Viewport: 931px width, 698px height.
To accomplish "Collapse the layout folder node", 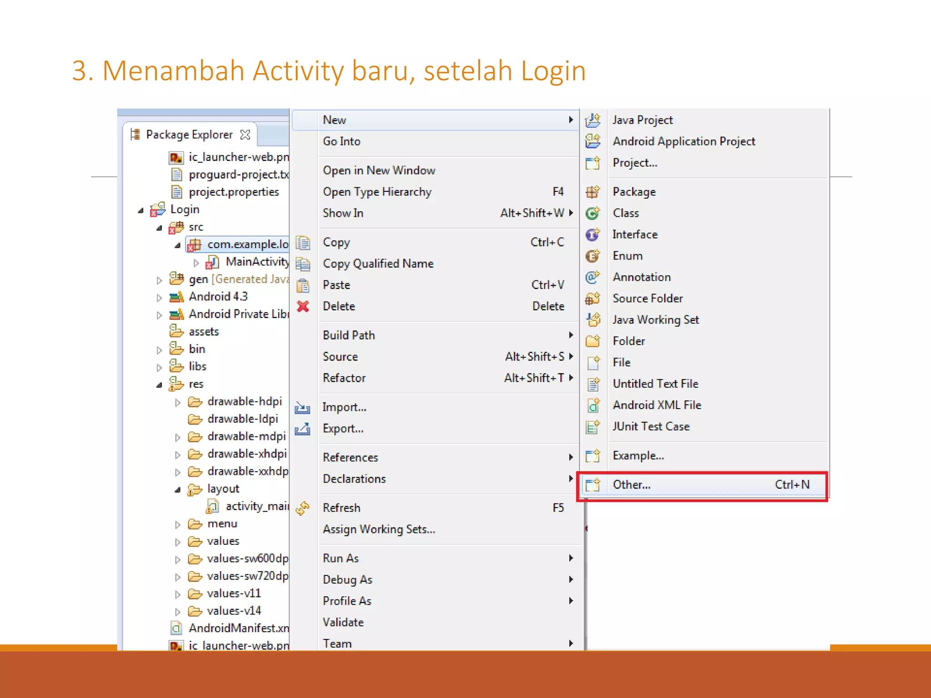I will coord(178,490).
